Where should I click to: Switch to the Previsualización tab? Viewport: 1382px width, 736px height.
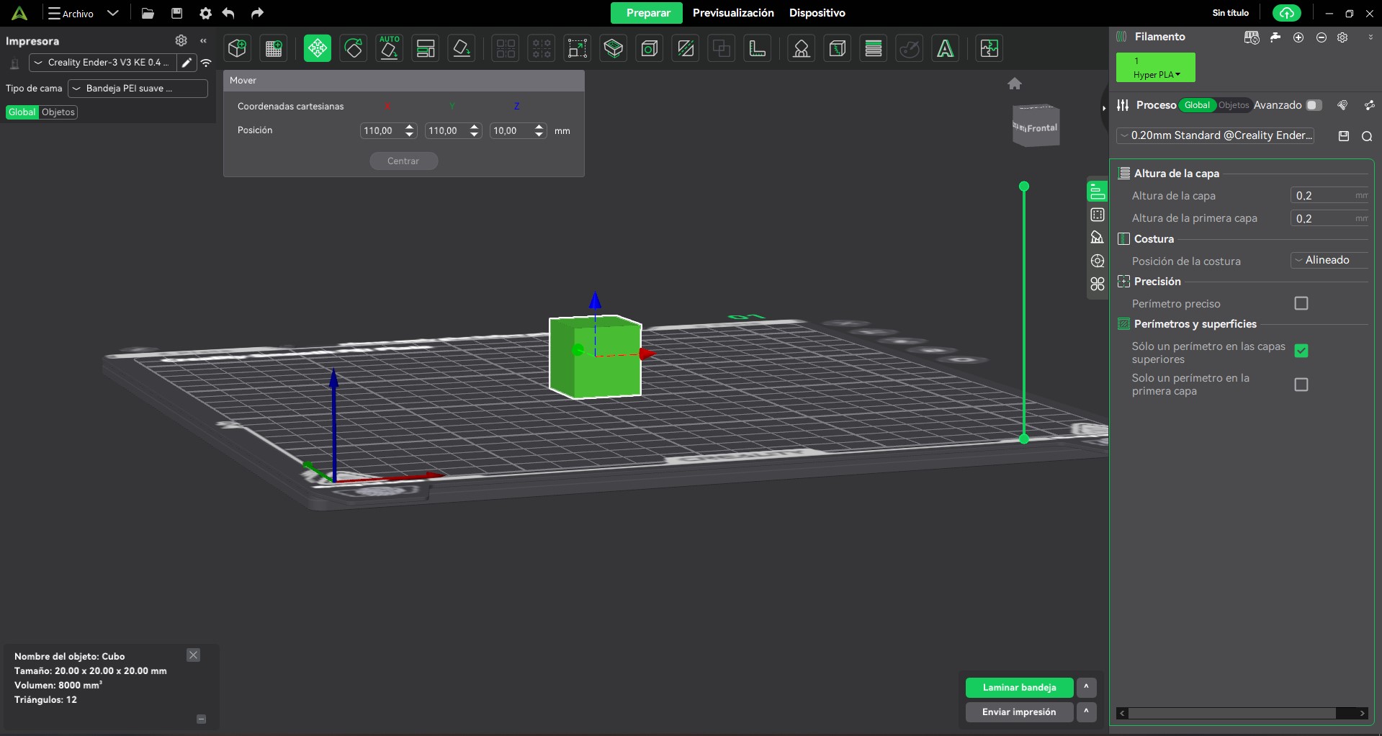732,13
